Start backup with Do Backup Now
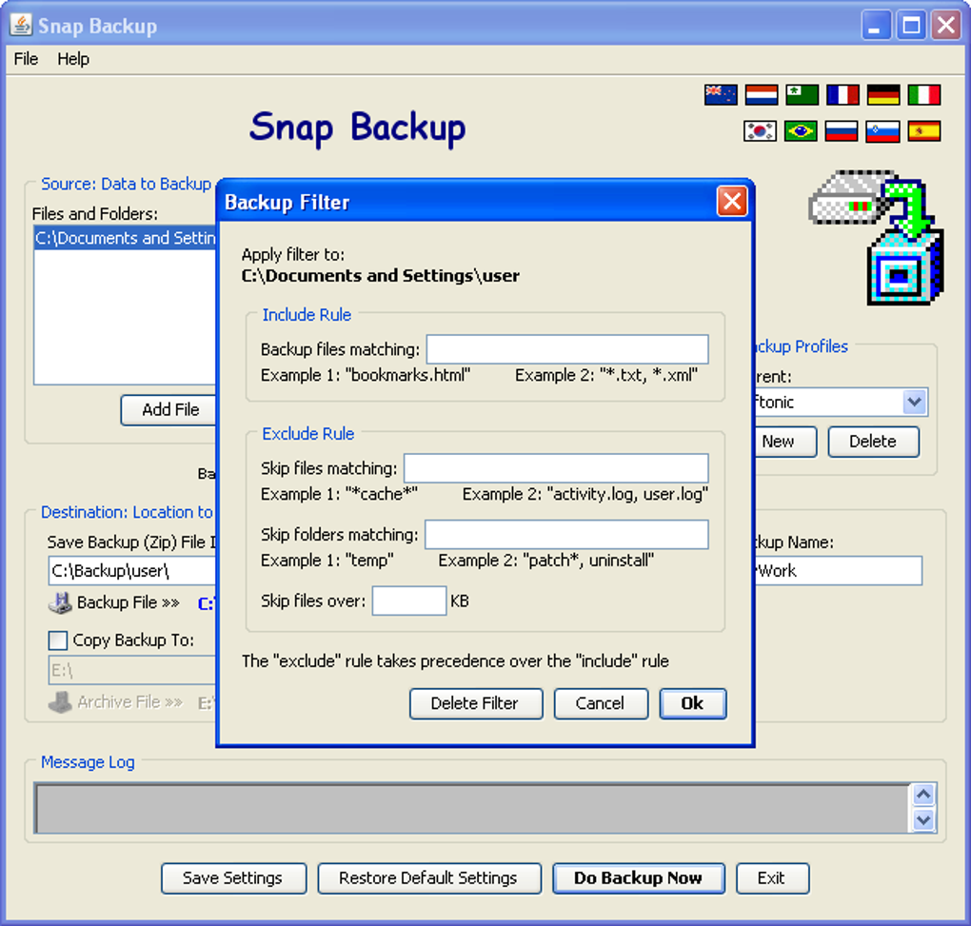 [639, 878]
